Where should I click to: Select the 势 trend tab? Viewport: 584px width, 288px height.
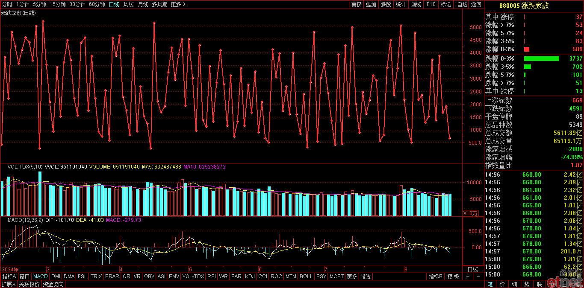527,284
